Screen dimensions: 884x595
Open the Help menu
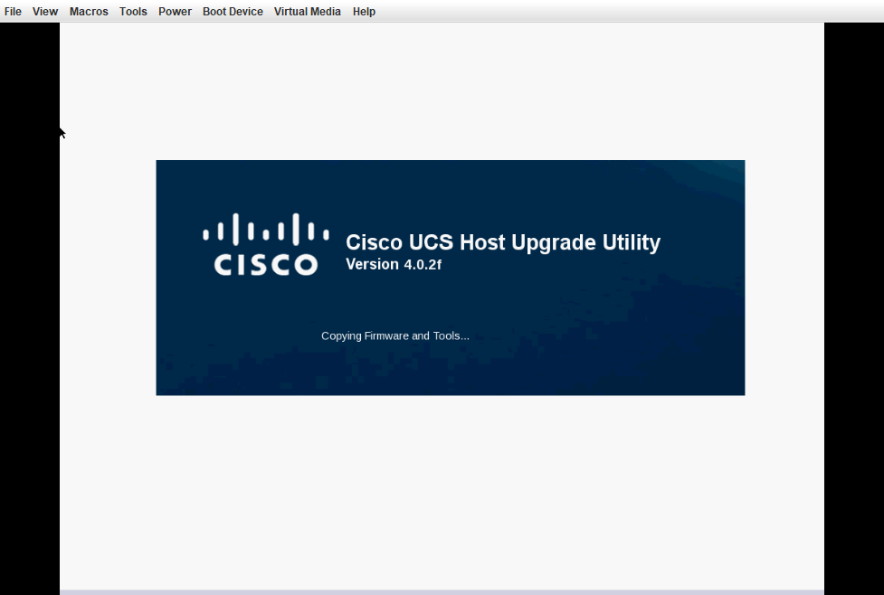(365, 11)
